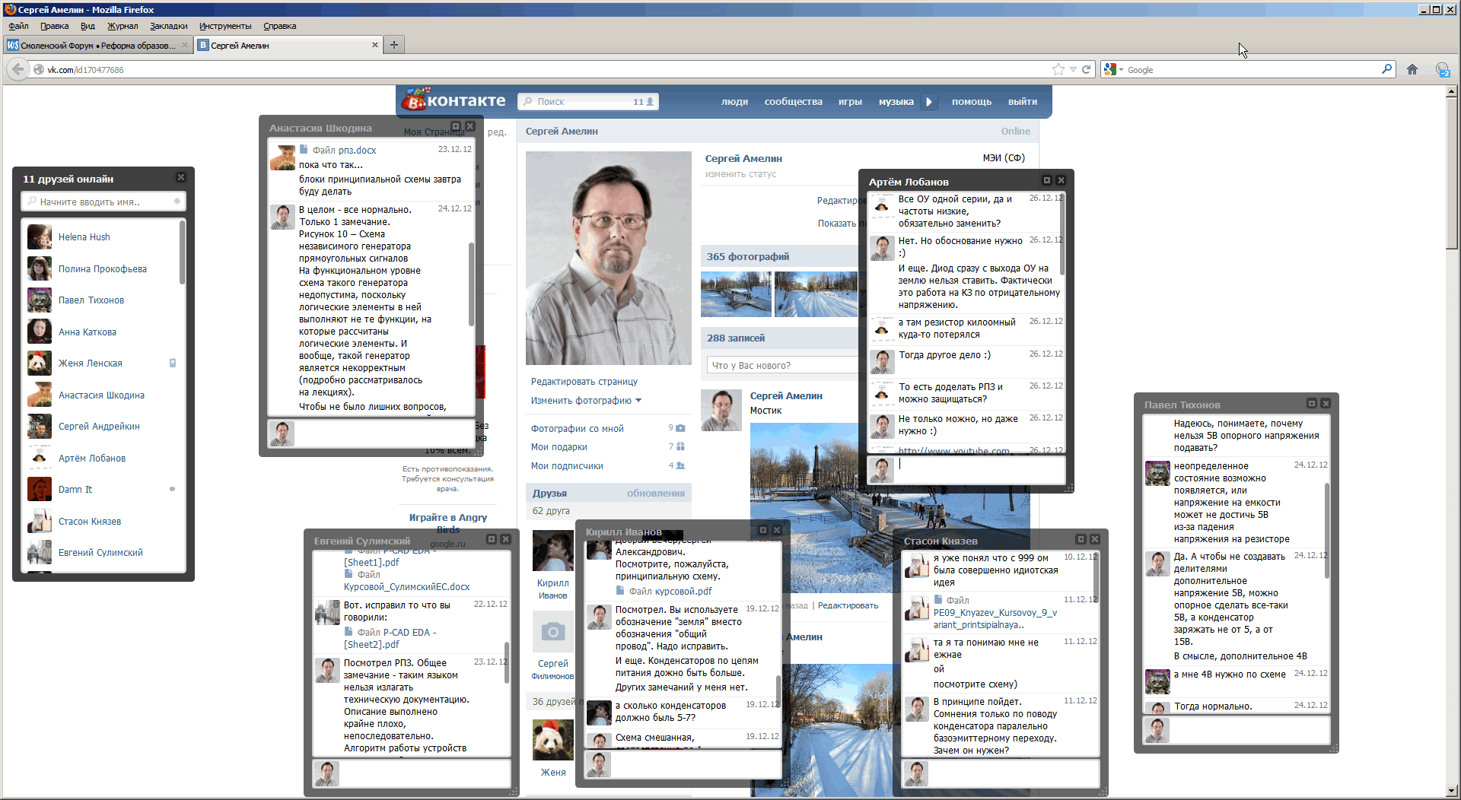Pop out the Кирилл Иванов chat window
The width and height of the screenshot is (1461, 800).
pyautogui.click(x=763, y=530)
